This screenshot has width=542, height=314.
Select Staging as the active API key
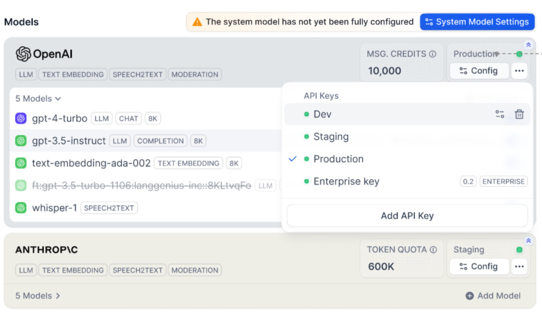pyautogui.click(x=331, y=136)
